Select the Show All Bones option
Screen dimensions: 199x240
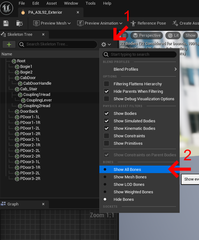(127, 170)
